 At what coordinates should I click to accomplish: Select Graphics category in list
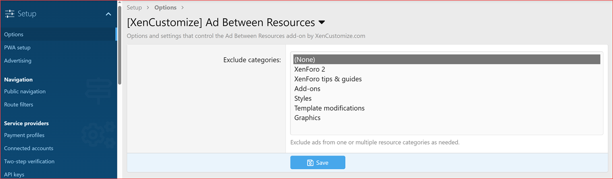(447, 118)
